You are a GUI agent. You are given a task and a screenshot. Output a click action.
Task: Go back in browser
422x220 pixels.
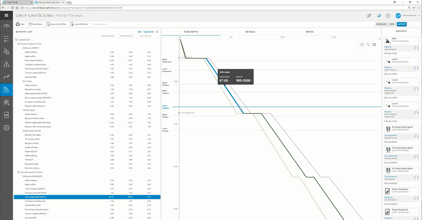point(3,7)
